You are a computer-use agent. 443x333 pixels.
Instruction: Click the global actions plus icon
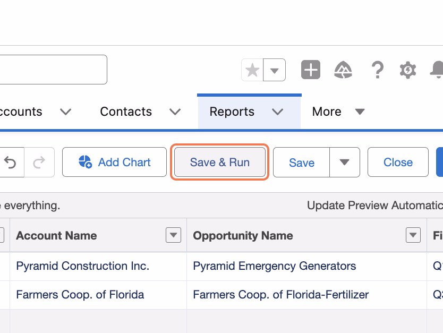coord(311,70)
